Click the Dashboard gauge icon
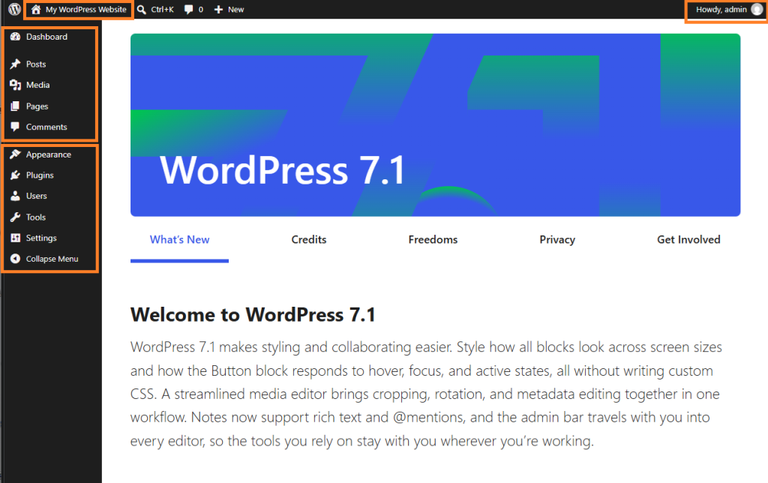Image resolution: width=768 pixels, height=483 pixels. point(15,37)
